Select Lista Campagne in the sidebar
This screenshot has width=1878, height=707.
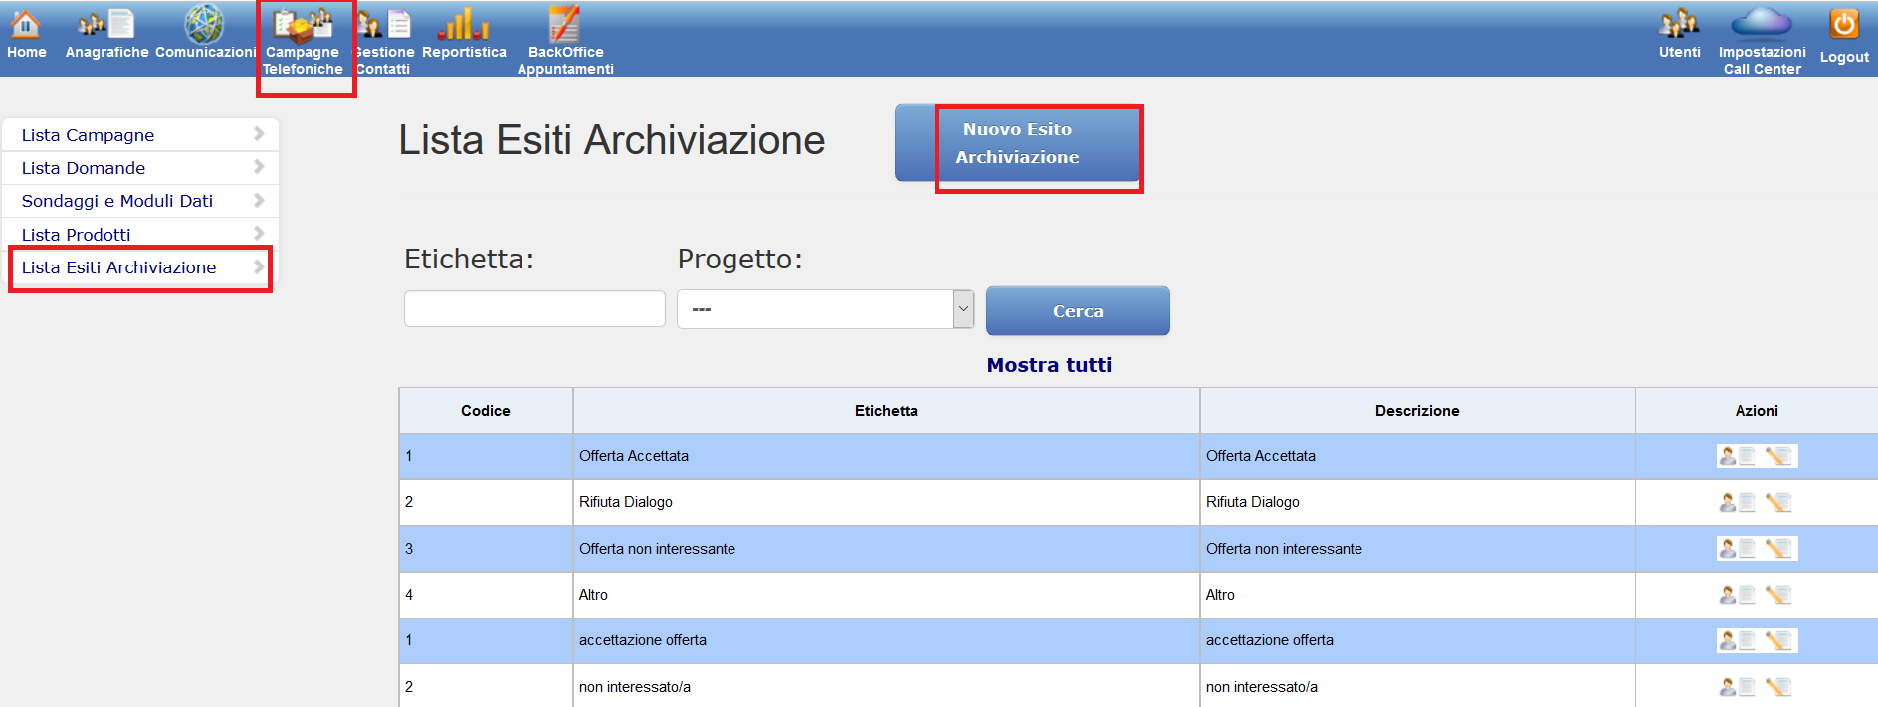click(x=140, y=135)
